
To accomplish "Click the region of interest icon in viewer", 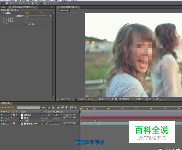I will point(113,99).
